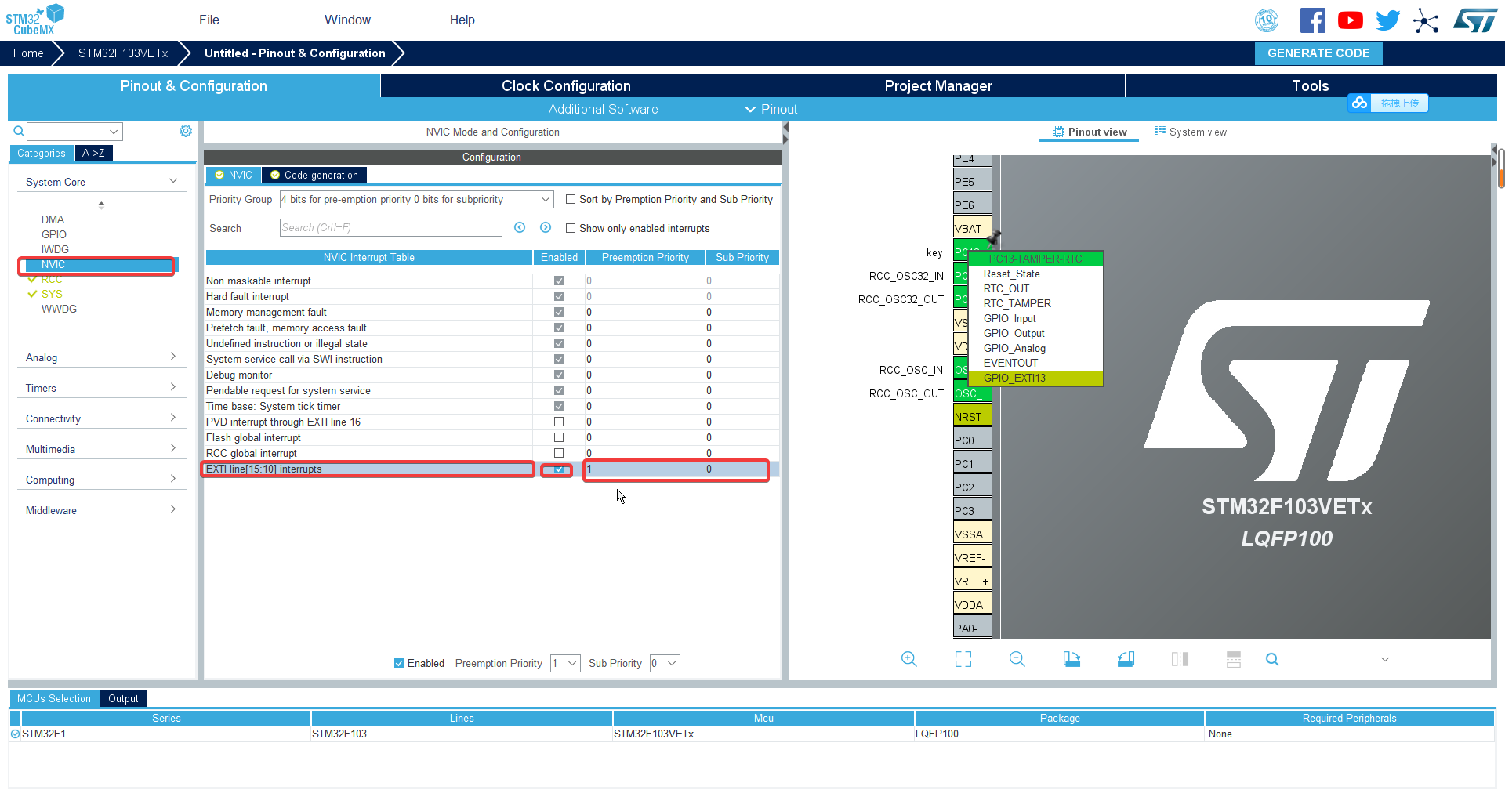This screenshot has width=1505, height=797.
Task: Switch to the Clock Configuration tab
Action: pos(566,85)
